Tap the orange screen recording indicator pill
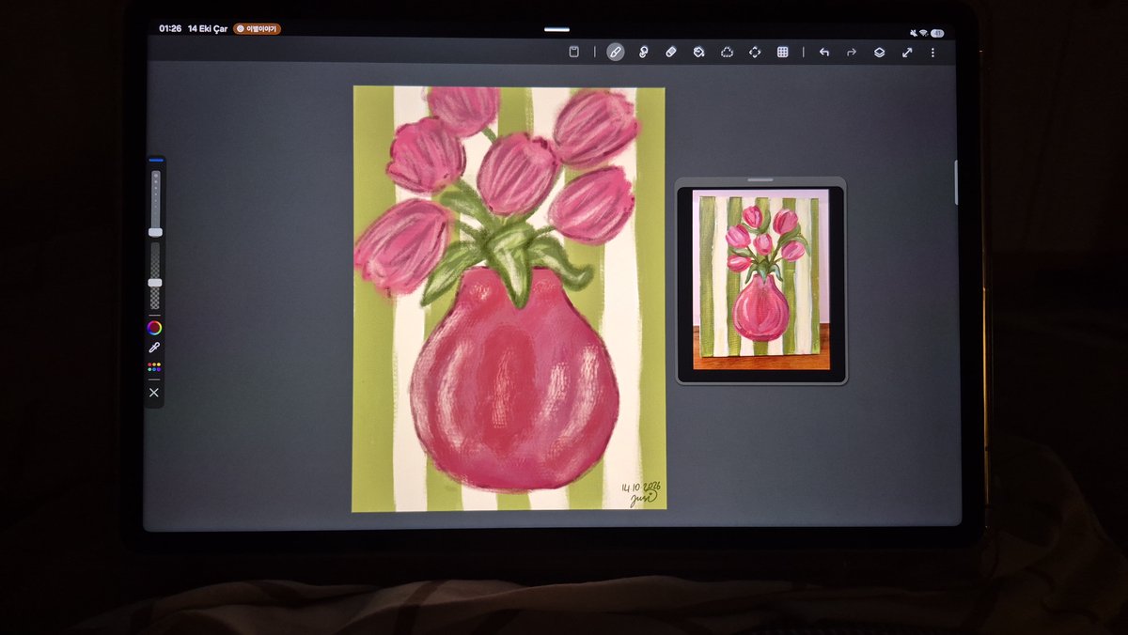The height and width of the screenshot is (635, 1128). pos(257,29)
